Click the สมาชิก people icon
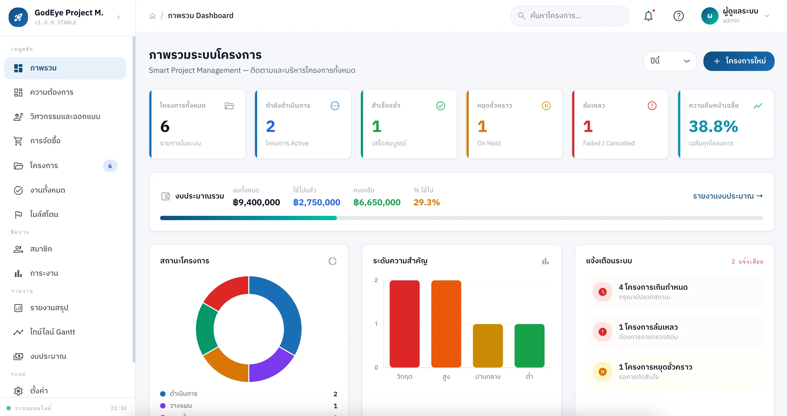The width and height of the screenshot is (787, 416). pyautogui.click(x=18, y=249)
